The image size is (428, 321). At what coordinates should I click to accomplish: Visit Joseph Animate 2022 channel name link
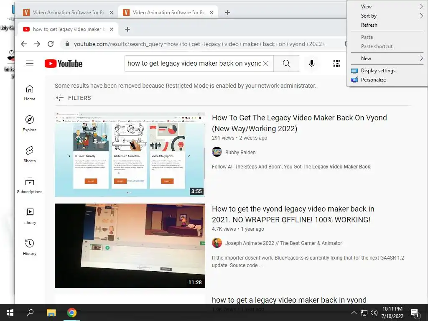[283, 243]
